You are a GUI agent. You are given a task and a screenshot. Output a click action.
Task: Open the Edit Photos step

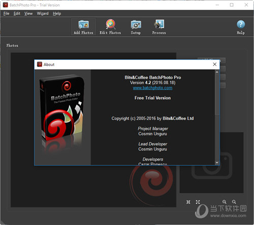[x=110, y=27]
